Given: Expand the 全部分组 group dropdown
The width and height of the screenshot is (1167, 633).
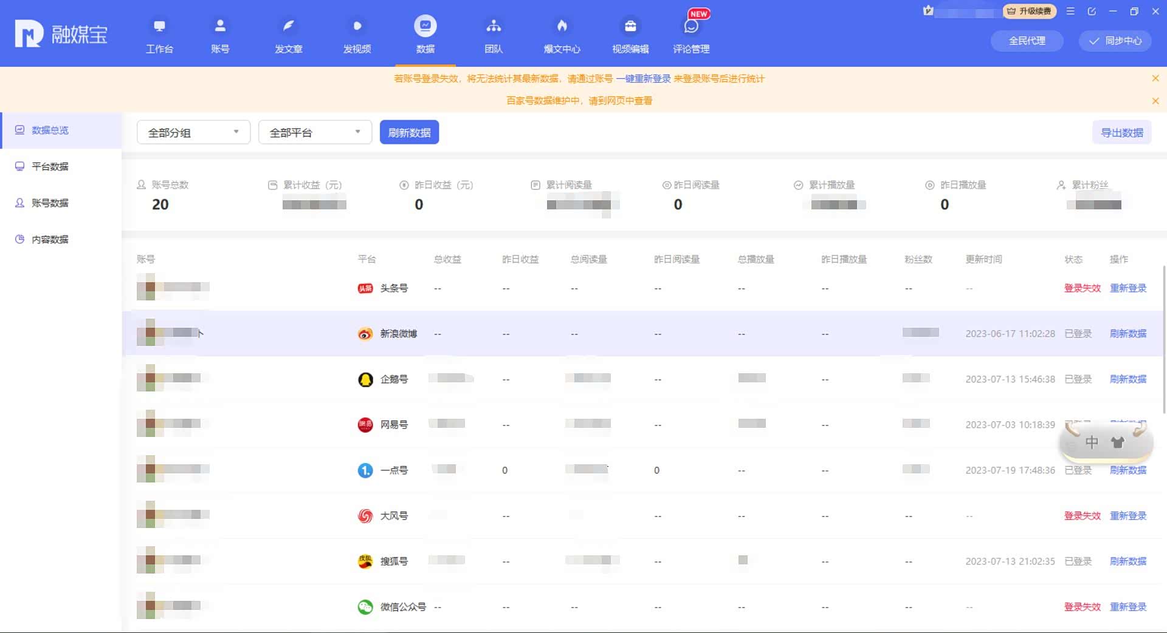Looking at the screenshot, I should 193,132.
